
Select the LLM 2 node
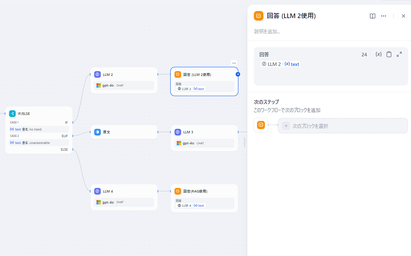(x=124, y=80)
